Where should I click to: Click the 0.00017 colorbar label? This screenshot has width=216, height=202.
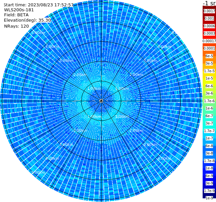209,41
